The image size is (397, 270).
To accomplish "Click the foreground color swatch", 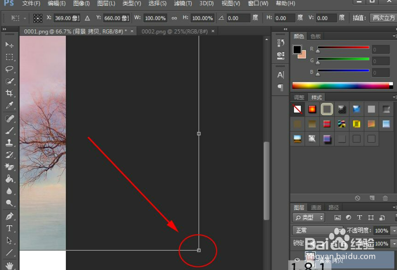I will click(297, 49).
